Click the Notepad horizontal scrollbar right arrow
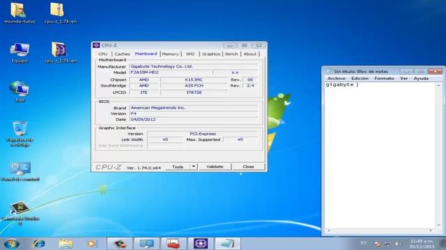Image resolution: width=446 pixels, height=250 pixels. tap(431, 231)
